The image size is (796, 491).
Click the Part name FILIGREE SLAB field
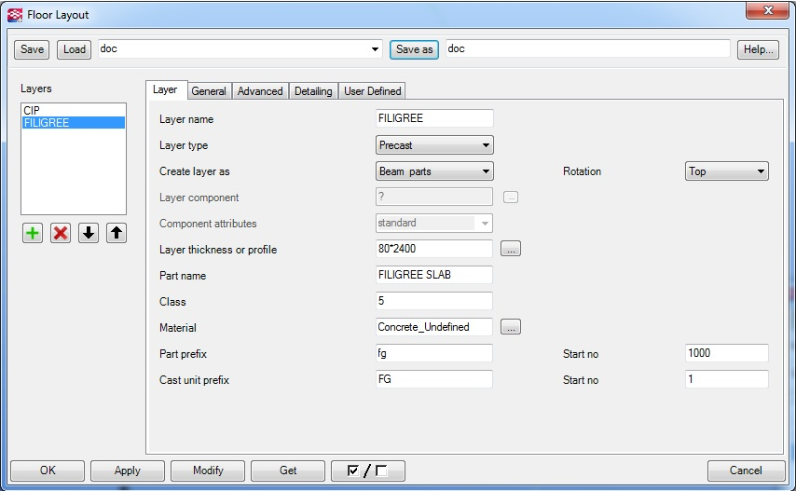tap(434, 275)
